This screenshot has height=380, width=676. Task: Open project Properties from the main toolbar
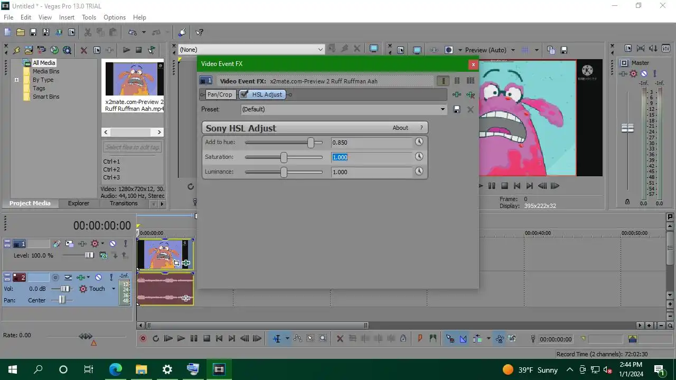pyautogui.click(x=71, y=32)
